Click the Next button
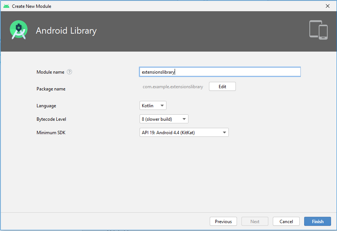Screen dimensions: 337x231 coord(255,221)
